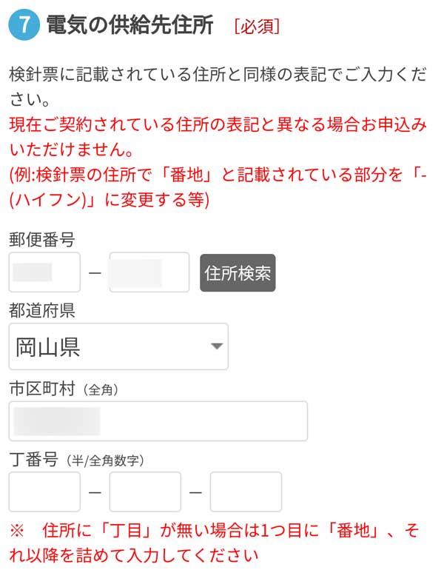Image resolution: width=444 pixels, height=570 pixels.
Task: Focus the second 郵便番号 postal code box
Action: [x=149, y=272]
